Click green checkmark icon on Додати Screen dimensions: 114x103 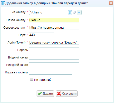(40, 94)
